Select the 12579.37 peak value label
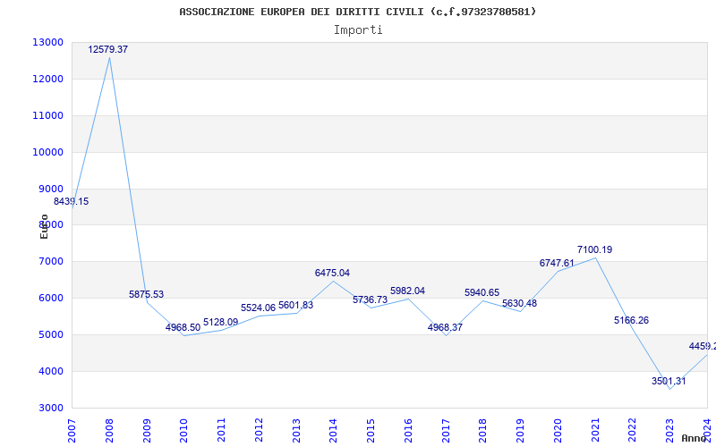 coord(108,50)
